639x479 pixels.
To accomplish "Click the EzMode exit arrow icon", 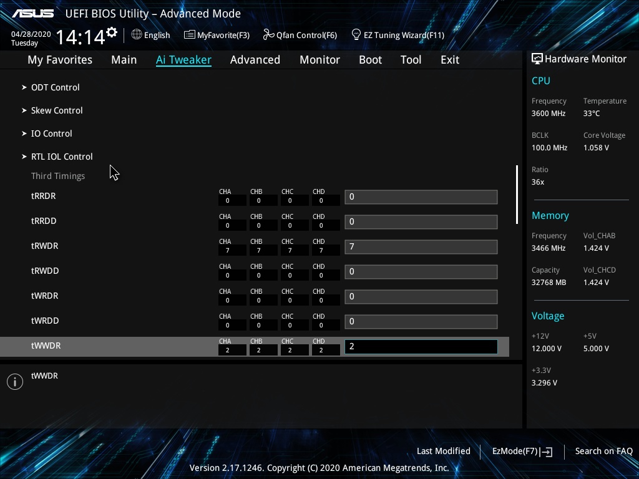I will tap(546, 452).
